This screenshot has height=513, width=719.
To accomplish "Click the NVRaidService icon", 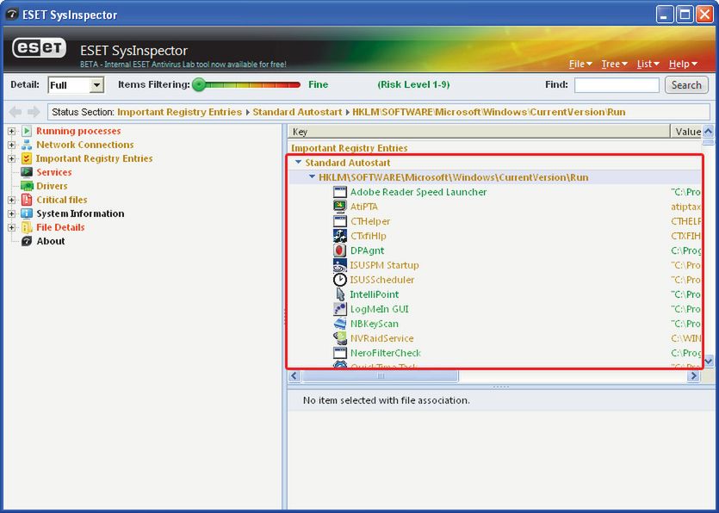I will coord(340,339).
